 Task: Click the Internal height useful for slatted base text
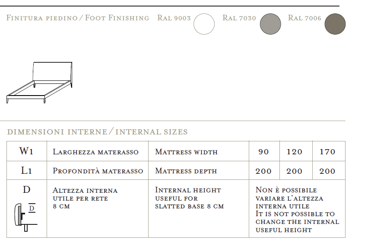(x=189, y=198)
